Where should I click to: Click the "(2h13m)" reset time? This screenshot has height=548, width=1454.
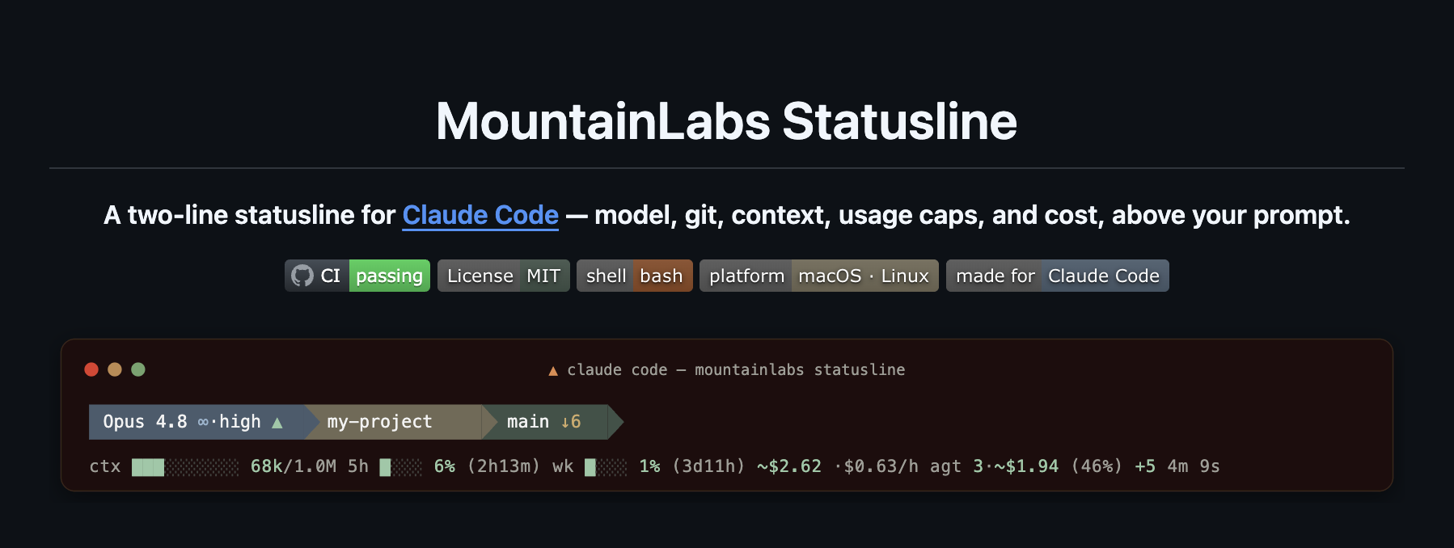pos(504,466)
